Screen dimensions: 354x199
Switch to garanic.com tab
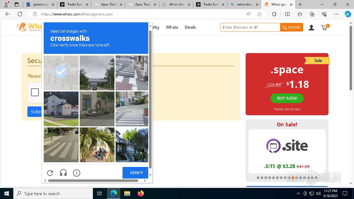point(40,4)
